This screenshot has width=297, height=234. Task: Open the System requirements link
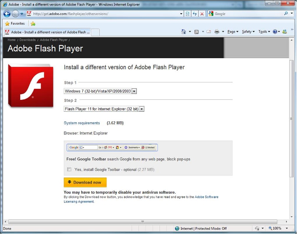[x=82, y=123]
